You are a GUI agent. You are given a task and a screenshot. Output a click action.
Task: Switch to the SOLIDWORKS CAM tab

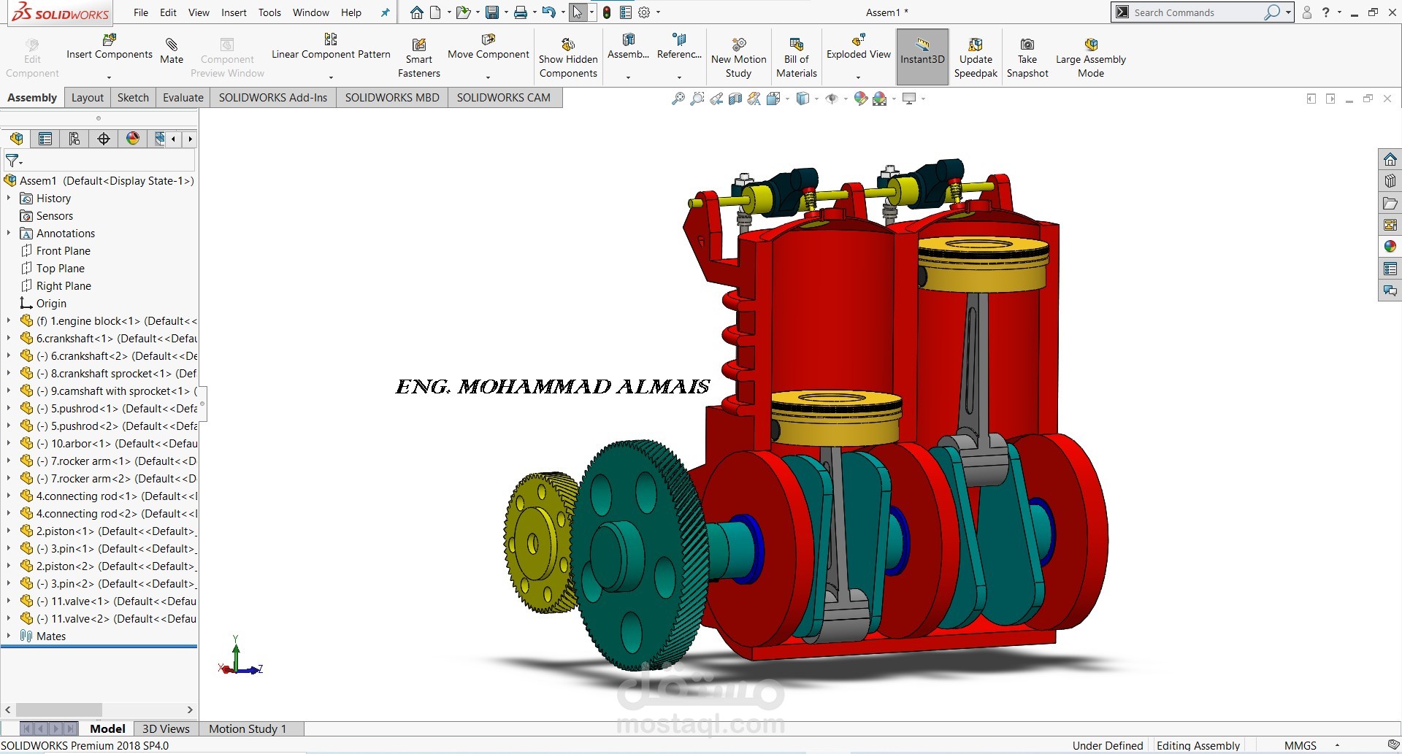pyautogui.click(x=504, y=97)
